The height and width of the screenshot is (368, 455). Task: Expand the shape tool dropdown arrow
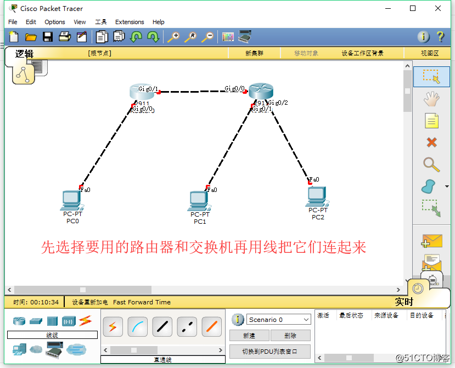(x=447, y=186)
